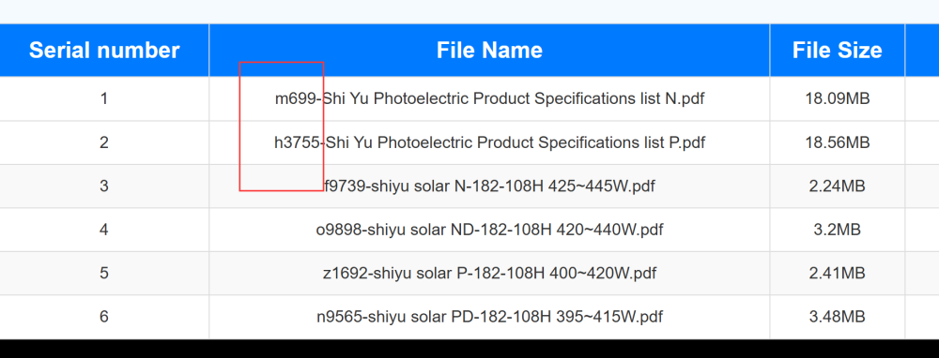Select serial number 1 cell
This screenshot has width=939, height=358.
(x=104, y=98)
